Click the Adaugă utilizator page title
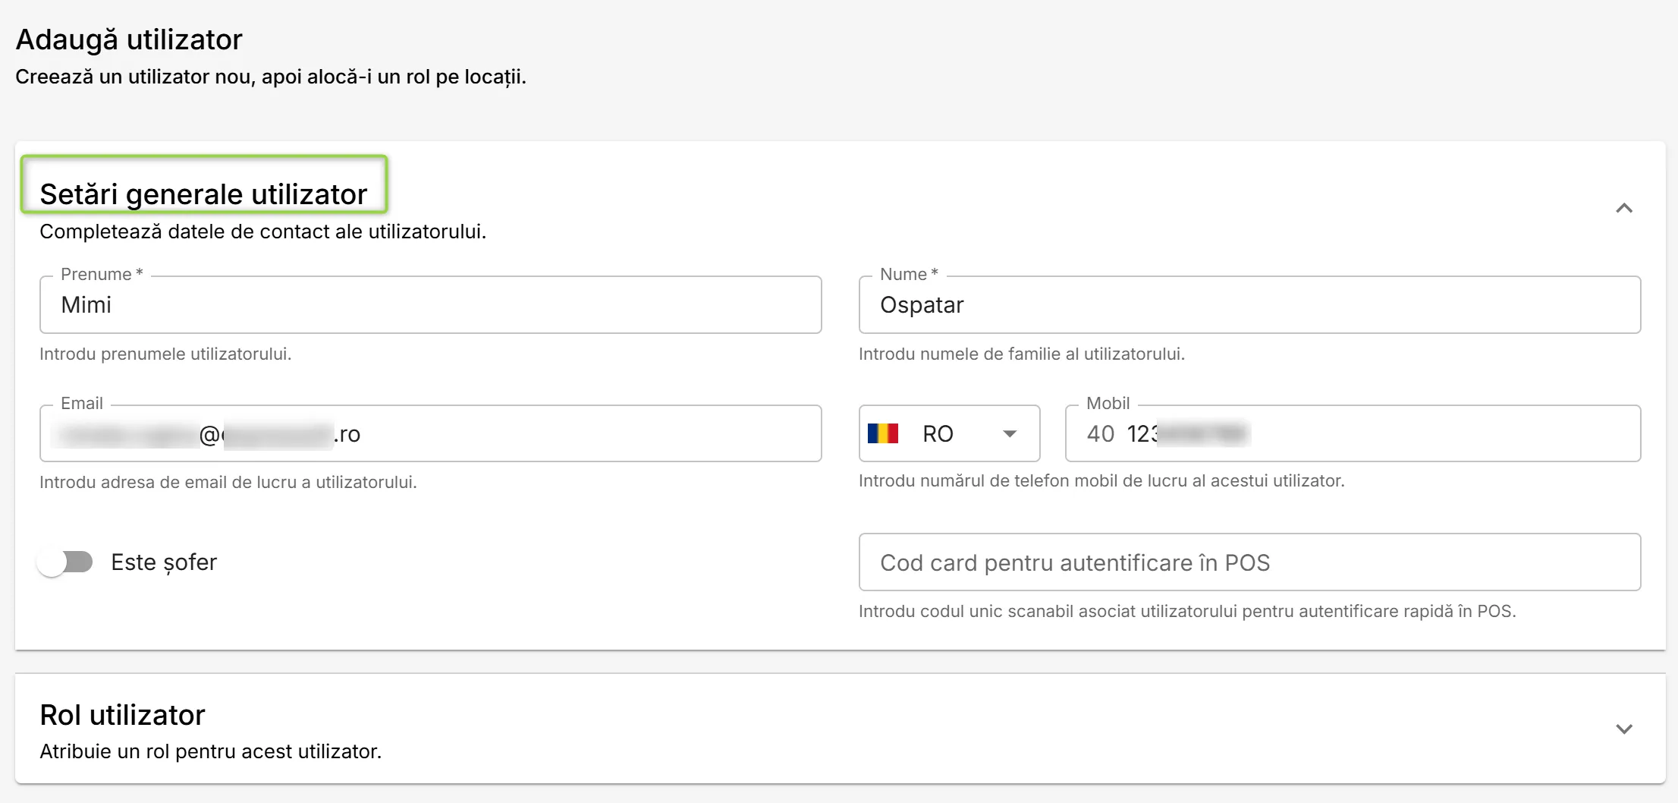This screenshot has width=1678, height=803. tap(129, 39)
